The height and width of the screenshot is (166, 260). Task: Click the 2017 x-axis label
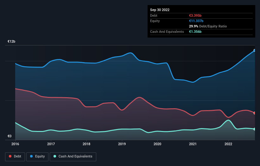[x=51, y=144]
